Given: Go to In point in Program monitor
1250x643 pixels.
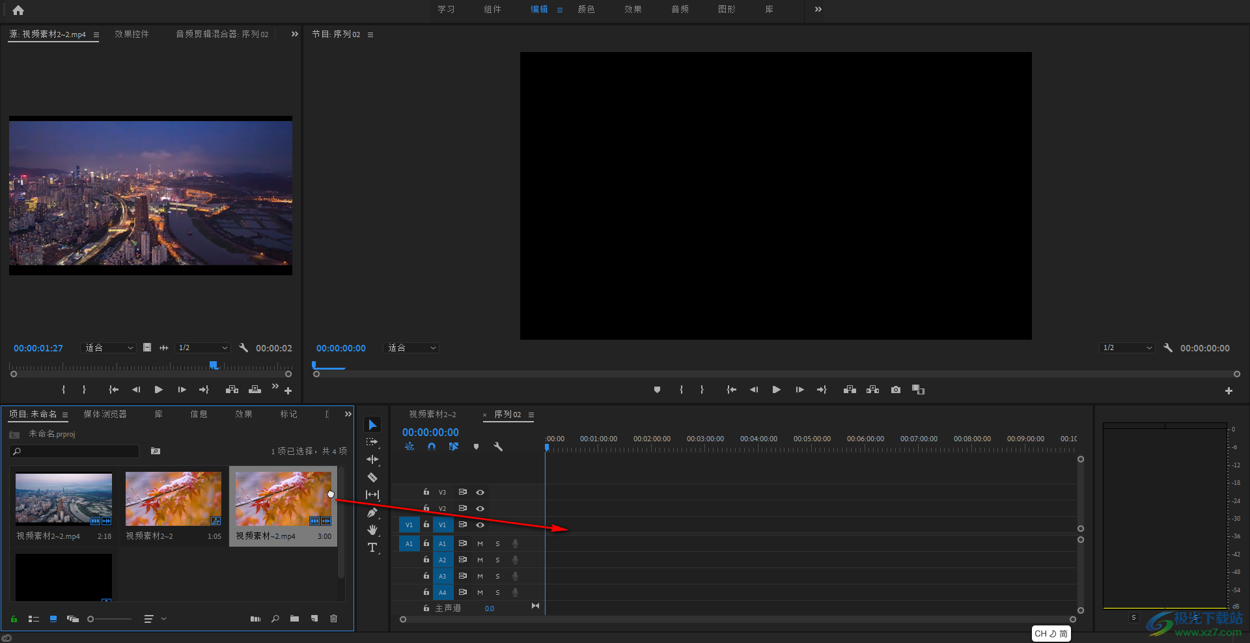Looking at the screenshot, I should 731,390.
